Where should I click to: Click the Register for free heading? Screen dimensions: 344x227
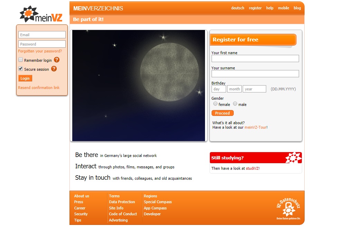(235, 39)
